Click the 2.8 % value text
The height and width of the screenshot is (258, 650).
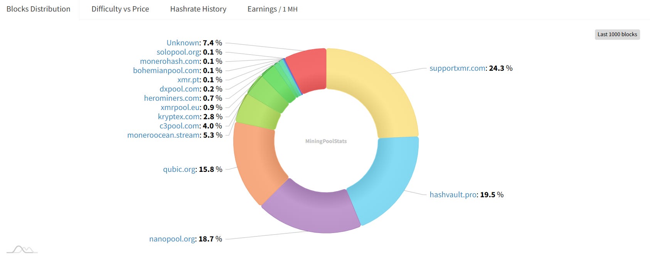[213, 117]
